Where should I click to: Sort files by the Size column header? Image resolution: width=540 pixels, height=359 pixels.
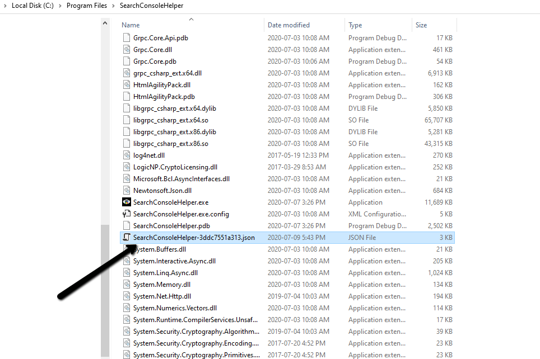click(x=421, y=25)
